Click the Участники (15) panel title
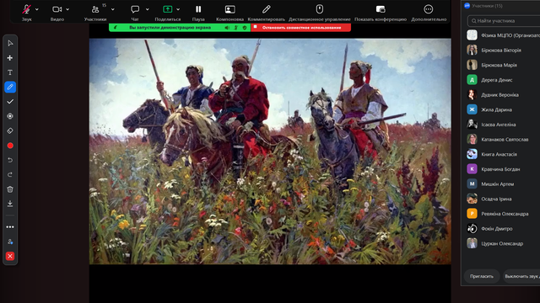The width and height of the screenshot is (540, 303). (x=487, y=6)
